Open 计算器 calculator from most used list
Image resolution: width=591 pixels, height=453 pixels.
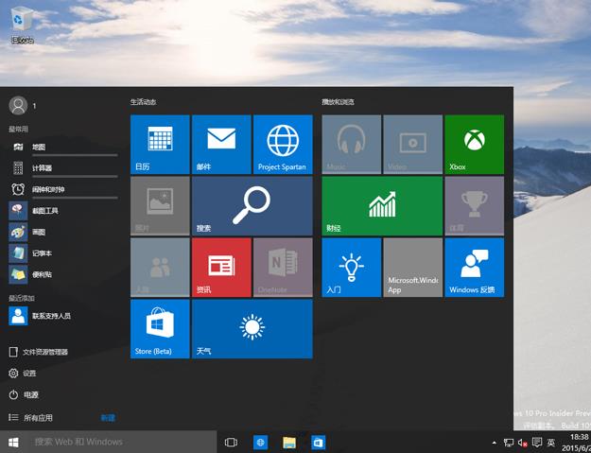click(63, 168)
